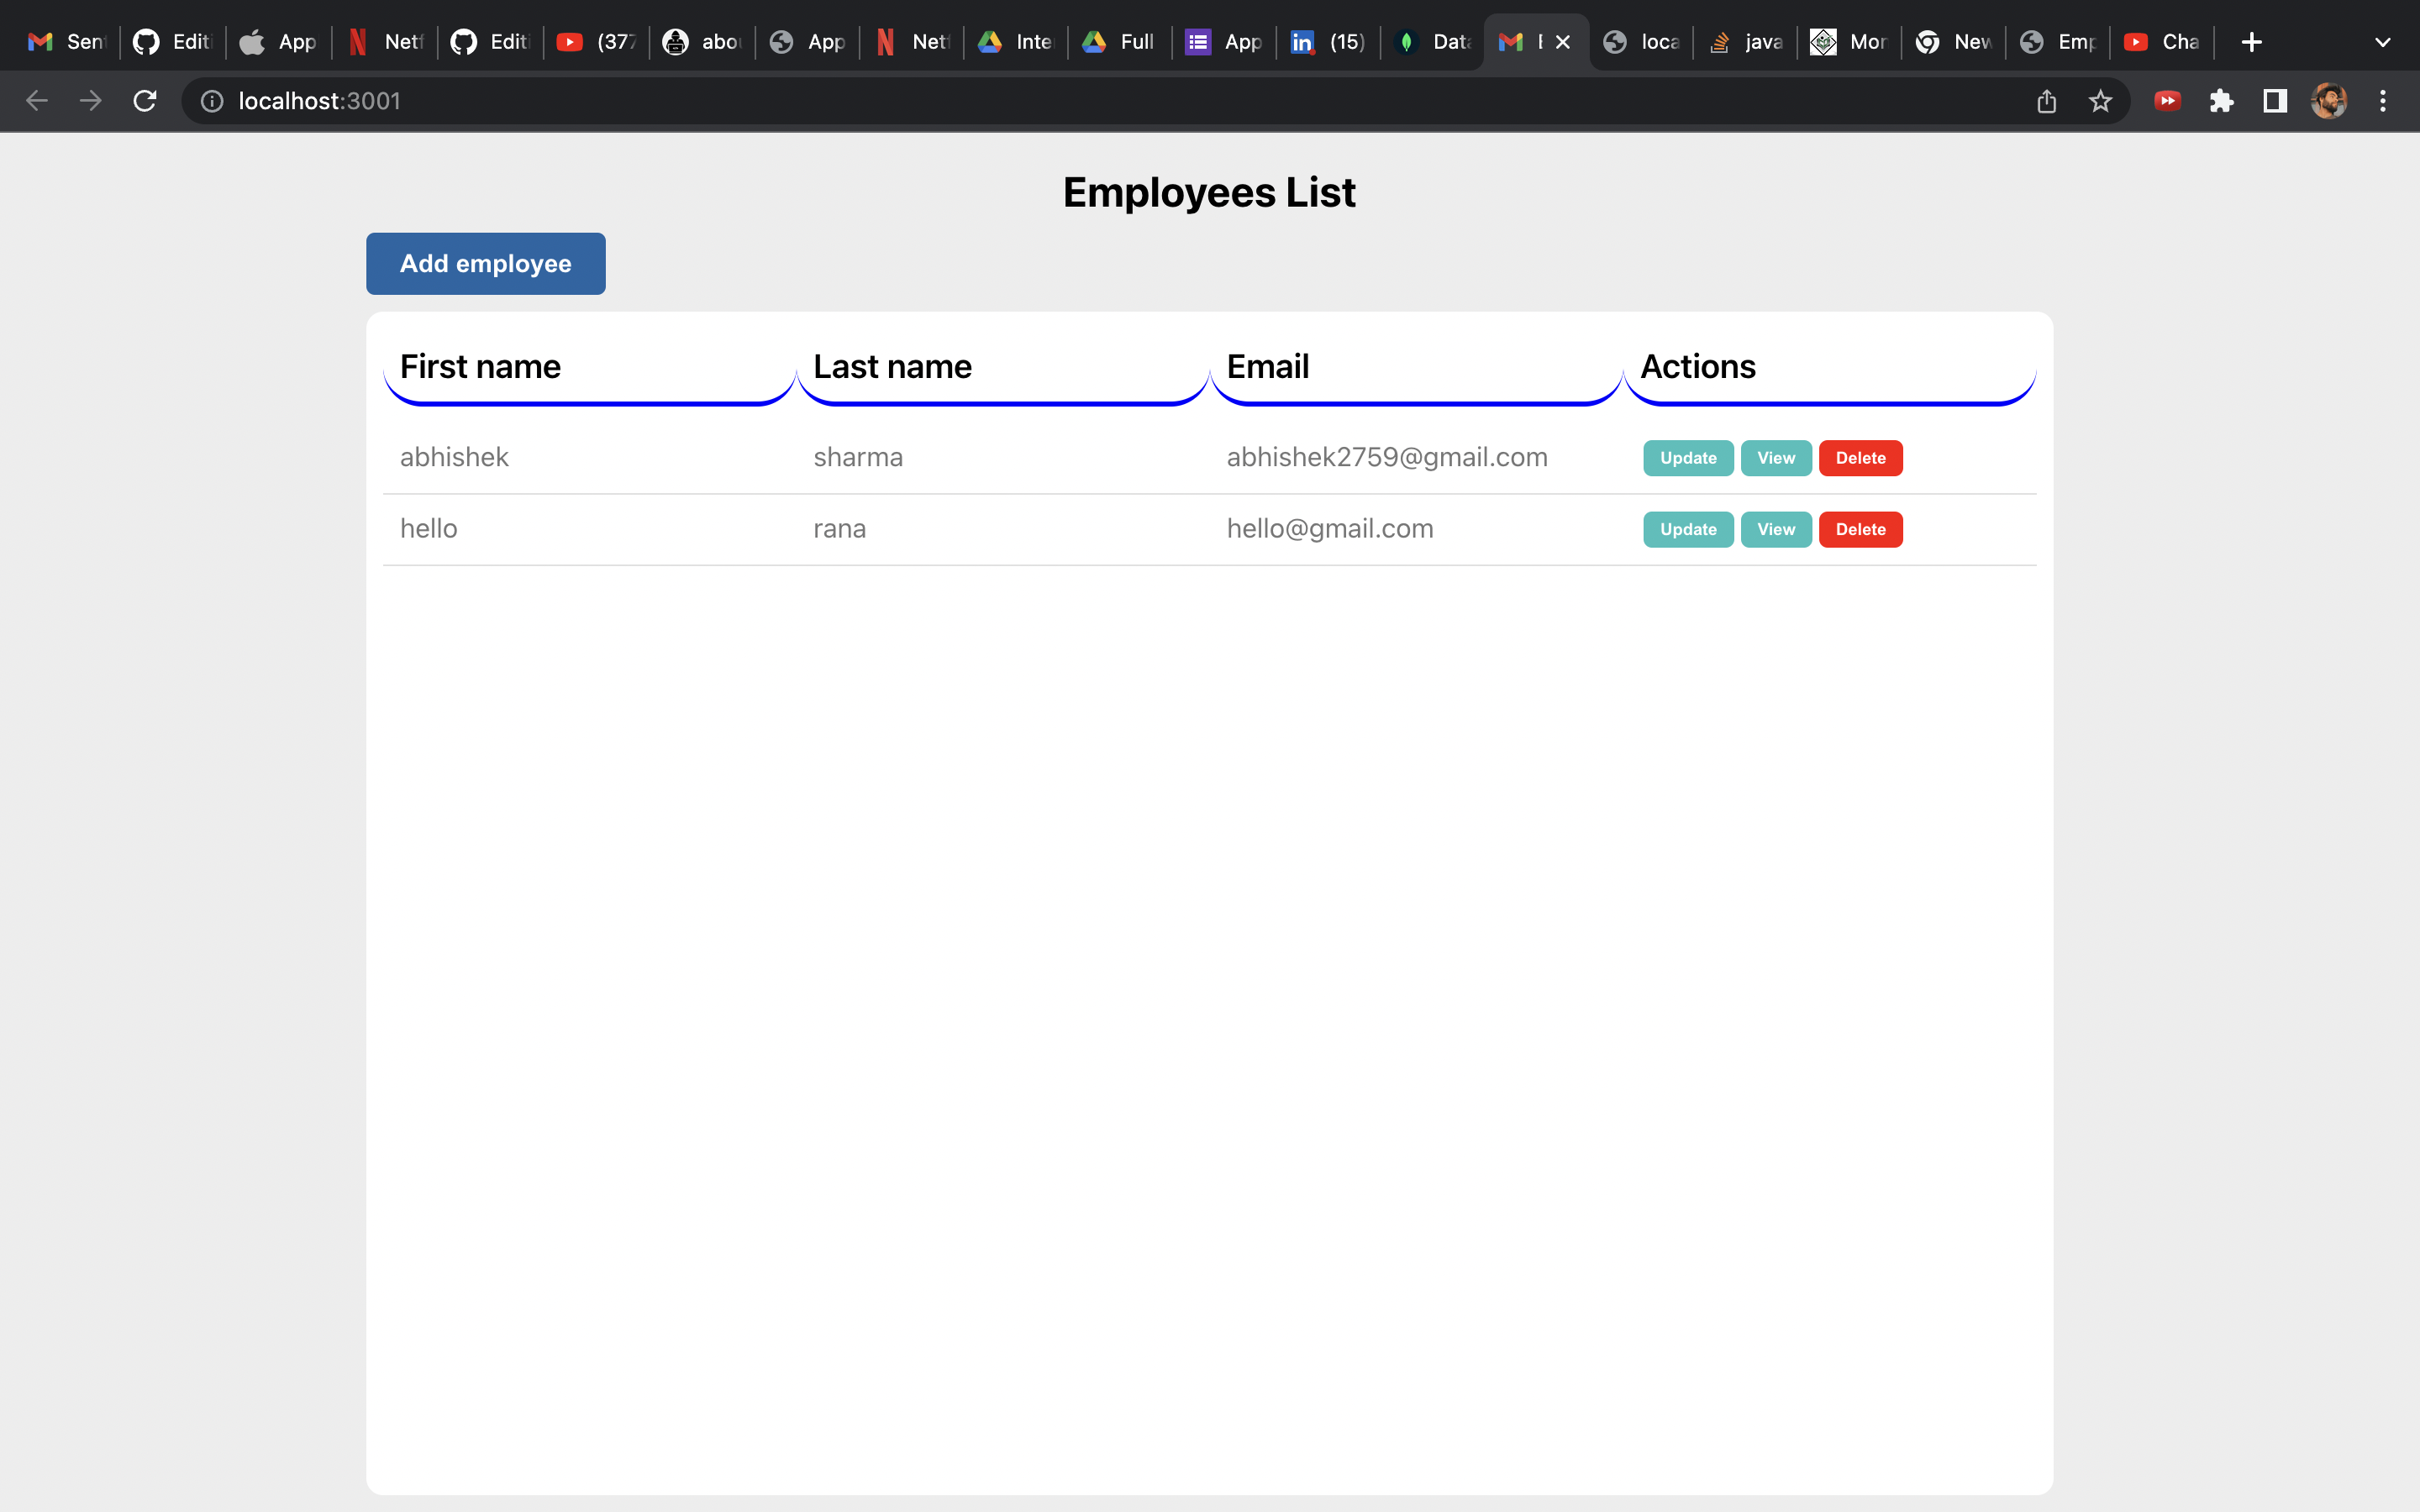This screenshot has height=1512, width=2420.
Task: Delete the hello employee
Action: coord(1860,529)
